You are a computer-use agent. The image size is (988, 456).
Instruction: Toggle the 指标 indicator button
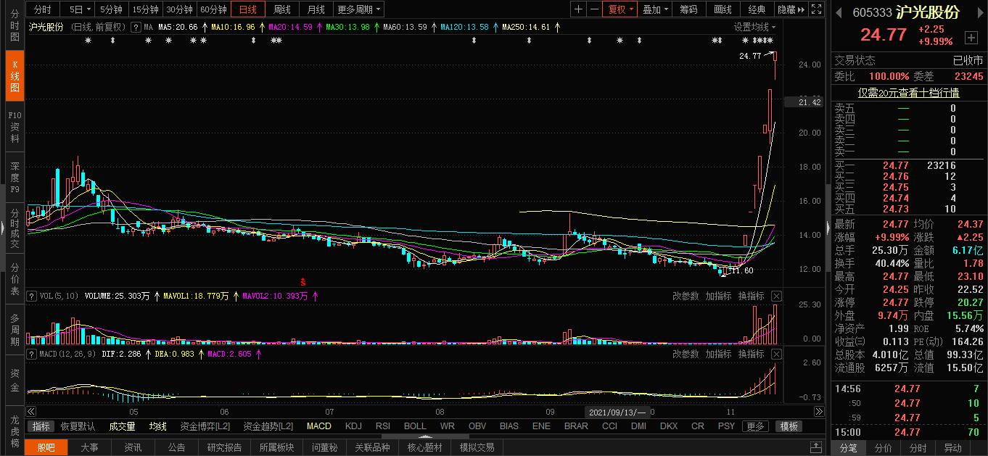pos(41,426)
